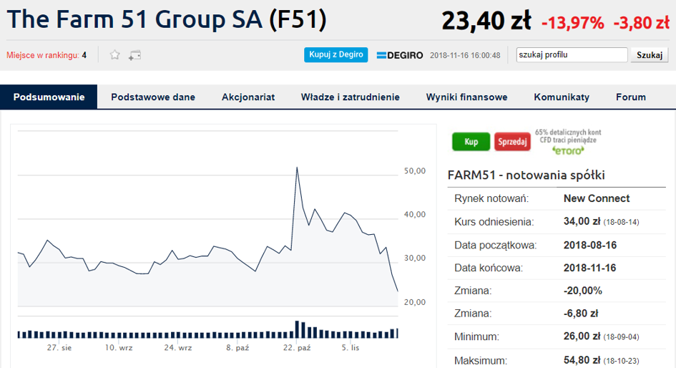The width and height of the screenshot is (676, 368).
Task: Click the tallest volume bar near 22. paź
Action: coord(297,329)
